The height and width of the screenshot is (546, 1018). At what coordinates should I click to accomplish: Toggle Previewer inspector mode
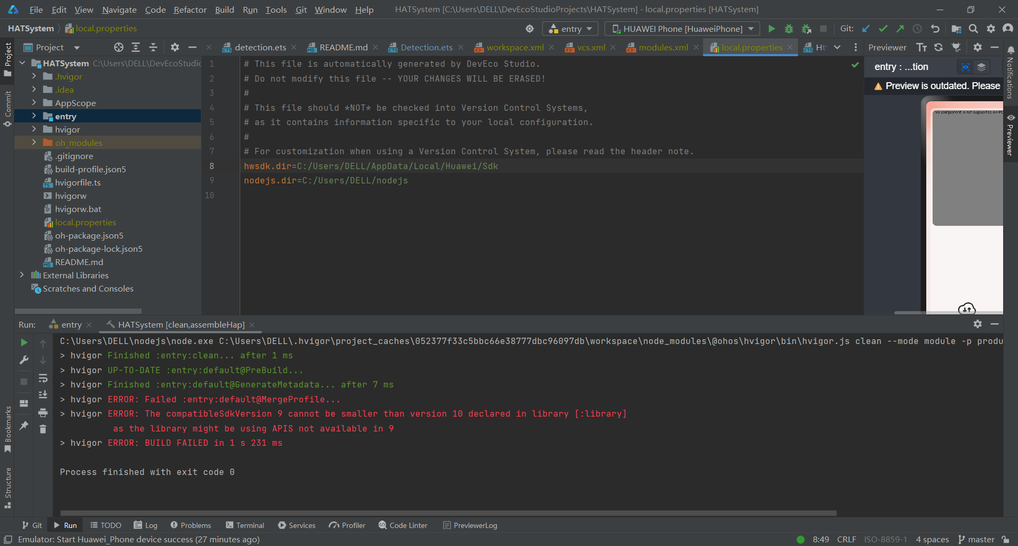tap(966, 67)
